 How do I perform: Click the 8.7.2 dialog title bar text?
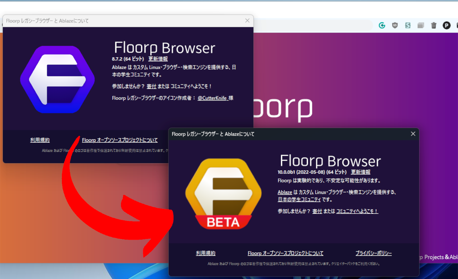[x=47, y=21]
